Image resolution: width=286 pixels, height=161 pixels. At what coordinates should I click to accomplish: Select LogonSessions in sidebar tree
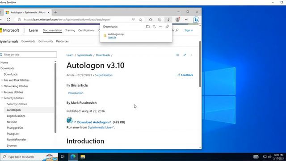16,116
